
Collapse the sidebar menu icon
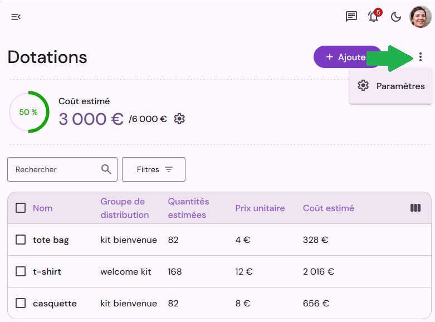click(16, 17)
